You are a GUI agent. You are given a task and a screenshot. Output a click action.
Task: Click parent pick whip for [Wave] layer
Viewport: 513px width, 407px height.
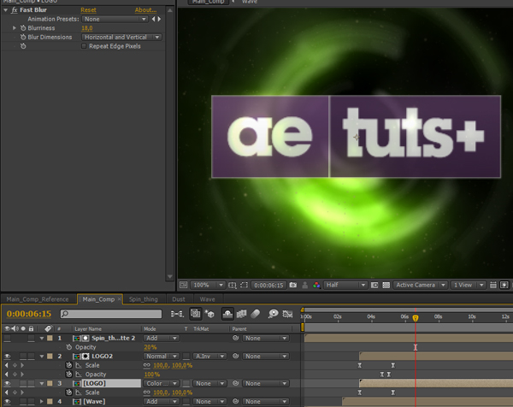pyautogui.click(x=236, y=401)
